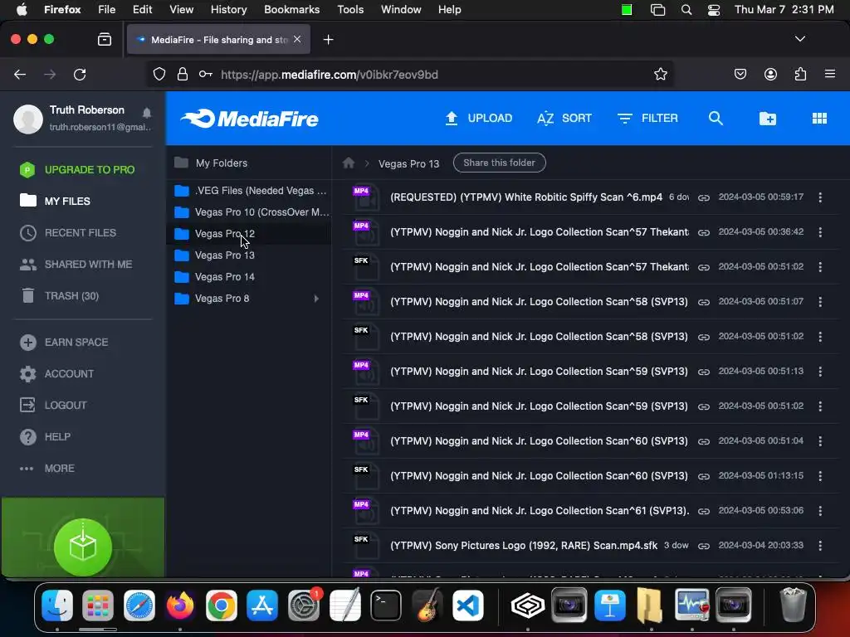Image resolution: width=850 pixels, height=637 pixels.
Task: Copy link icon for Sony Pictures Logo sfk file
Action: [704, 546]
